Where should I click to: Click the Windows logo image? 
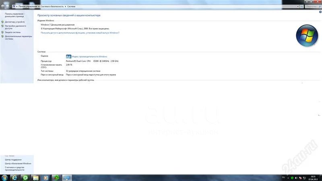(307, 35)
